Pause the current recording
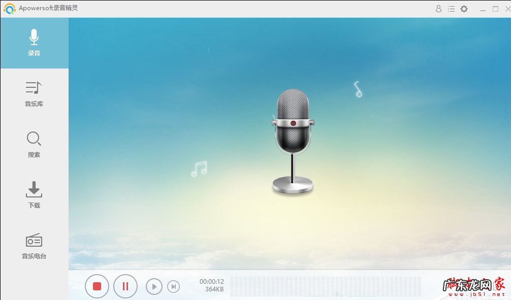511x300 pixels. [125, 286]
